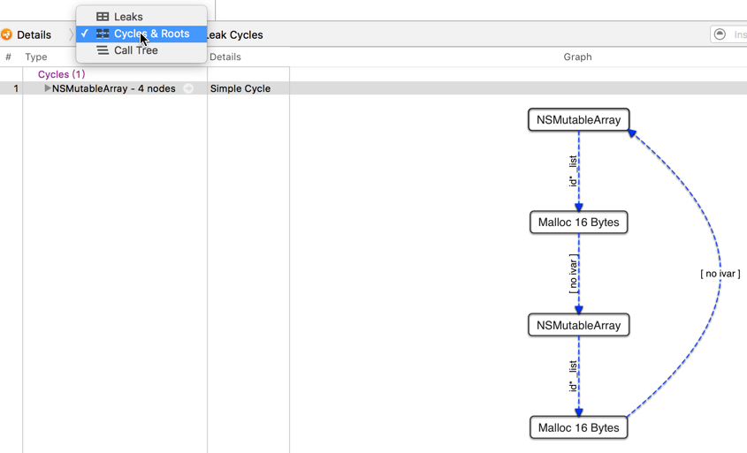Select the lower NSMutableArray graph node
This screenshot has width=747, height=453.
579,325
